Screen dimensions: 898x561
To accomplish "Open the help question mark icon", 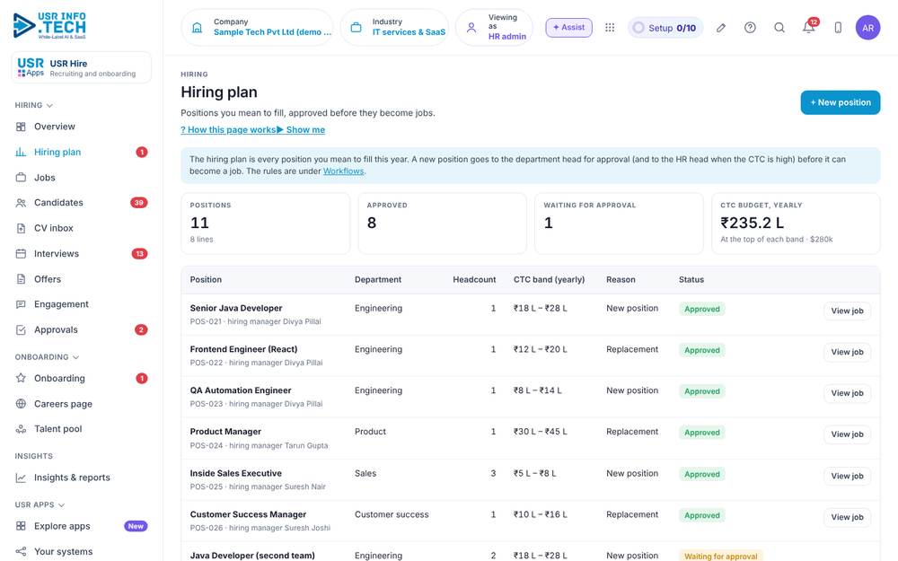I will 750,28.
